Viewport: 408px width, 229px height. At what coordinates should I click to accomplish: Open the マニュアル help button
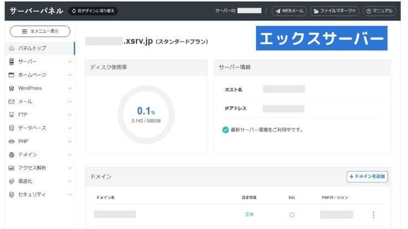[x=379, y=11]
